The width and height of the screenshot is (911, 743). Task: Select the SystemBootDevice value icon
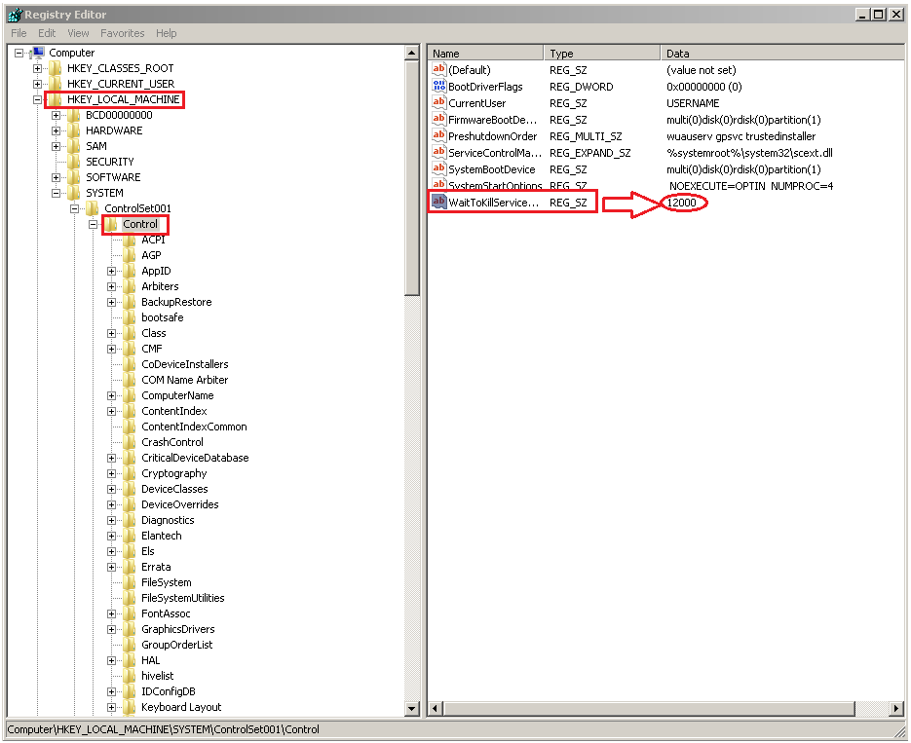point(438,168)
